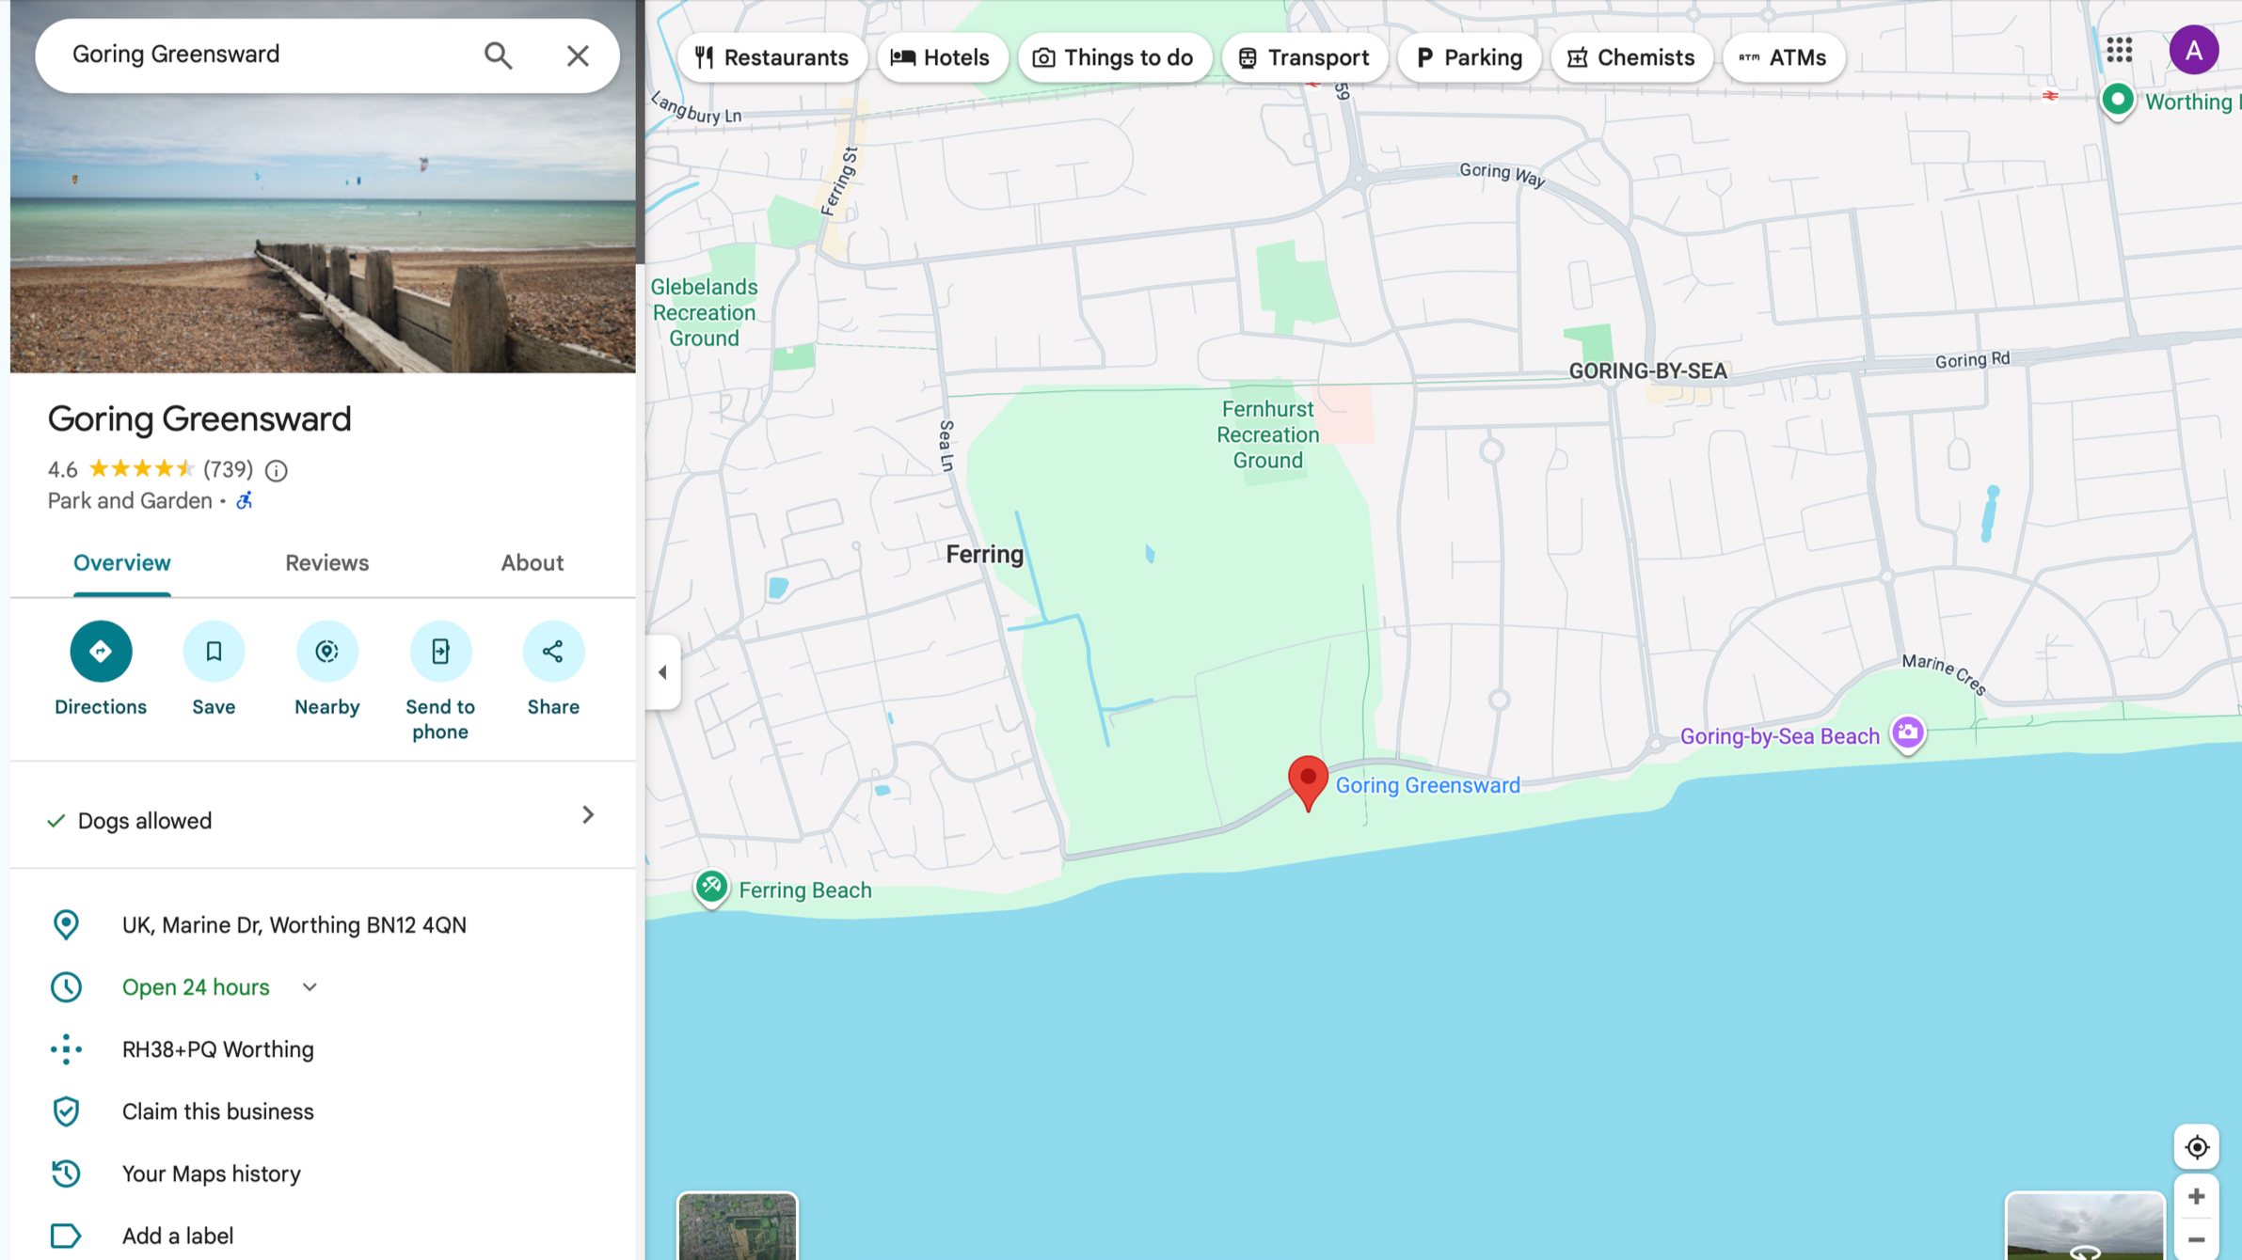The image size is (2242, 1260).
Task: Find Chemists nearby
Action: tap(1631, 57)
